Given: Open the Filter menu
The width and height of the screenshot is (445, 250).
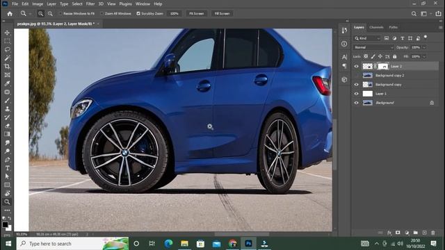Looking at the screenshot, I should tap(90, 4).
